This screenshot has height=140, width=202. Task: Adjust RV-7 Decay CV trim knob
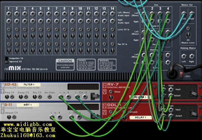[111, 97]
